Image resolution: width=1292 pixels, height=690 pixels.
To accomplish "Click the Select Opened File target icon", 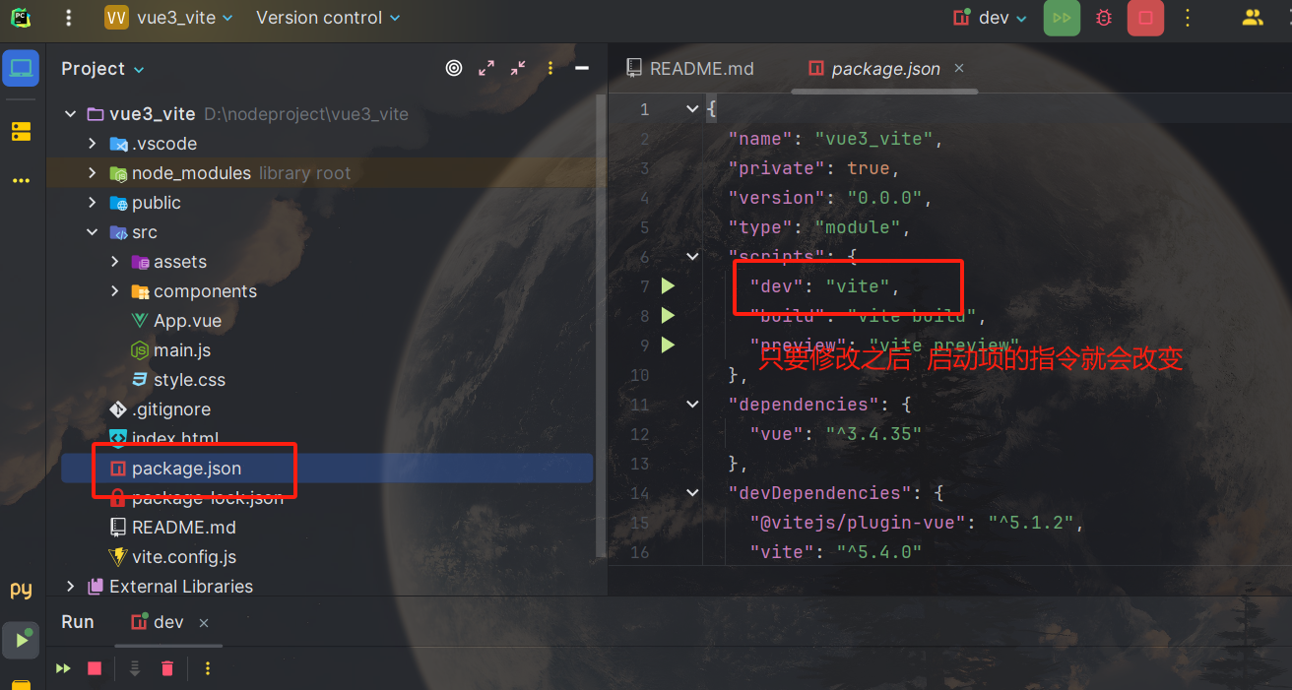I will coord(454,68).
